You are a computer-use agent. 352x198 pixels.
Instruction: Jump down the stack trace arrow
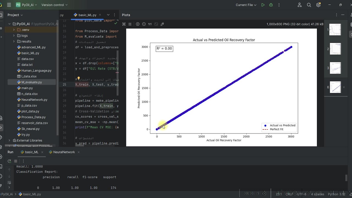[x=9, y=176]
